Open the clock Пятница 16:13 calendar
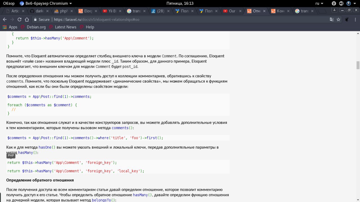Viewport: 360px width, 202px height. click(180, 3)
